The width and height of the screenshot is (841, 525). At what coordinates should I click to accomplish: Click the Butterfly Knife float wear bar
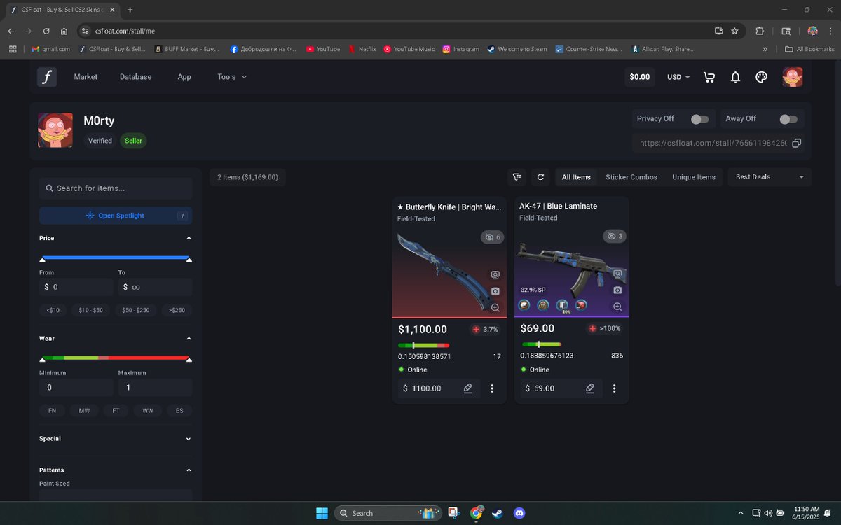[424, 345]
